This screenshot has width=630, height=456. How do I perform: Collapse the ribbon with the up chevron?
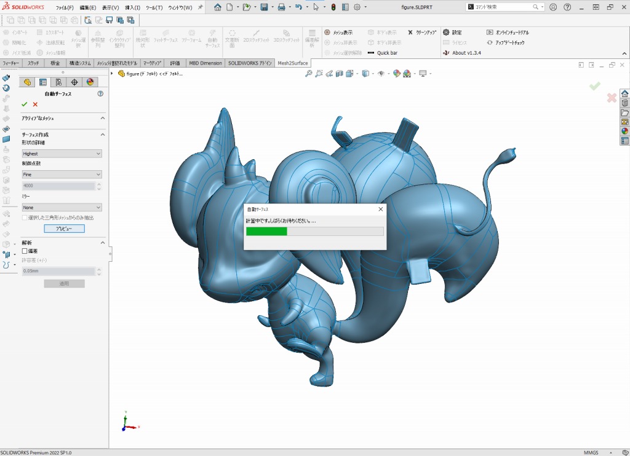tap(624, 53)
